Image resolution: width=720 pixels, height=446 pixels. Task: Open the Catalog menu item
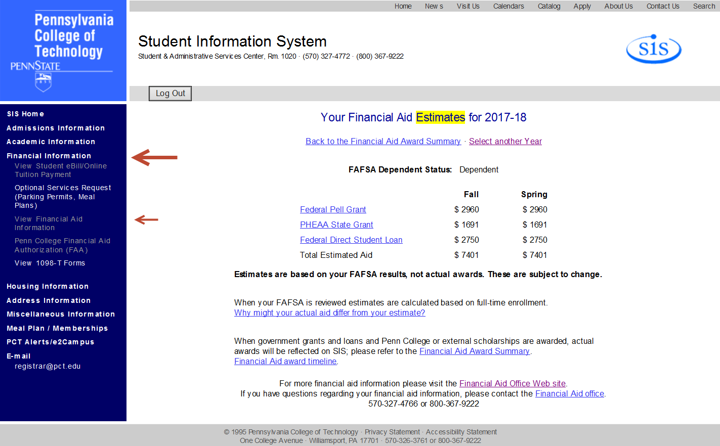(x=548, y=6)
